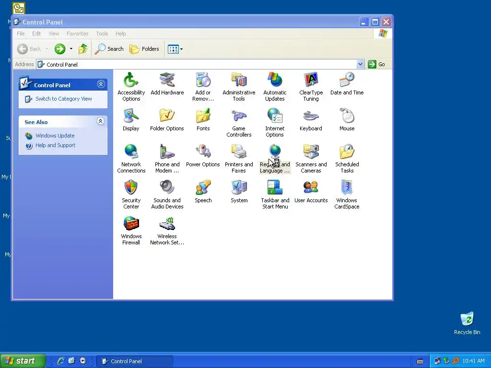Open Wireless Network Setup wizard icon

tap(167, 230)
